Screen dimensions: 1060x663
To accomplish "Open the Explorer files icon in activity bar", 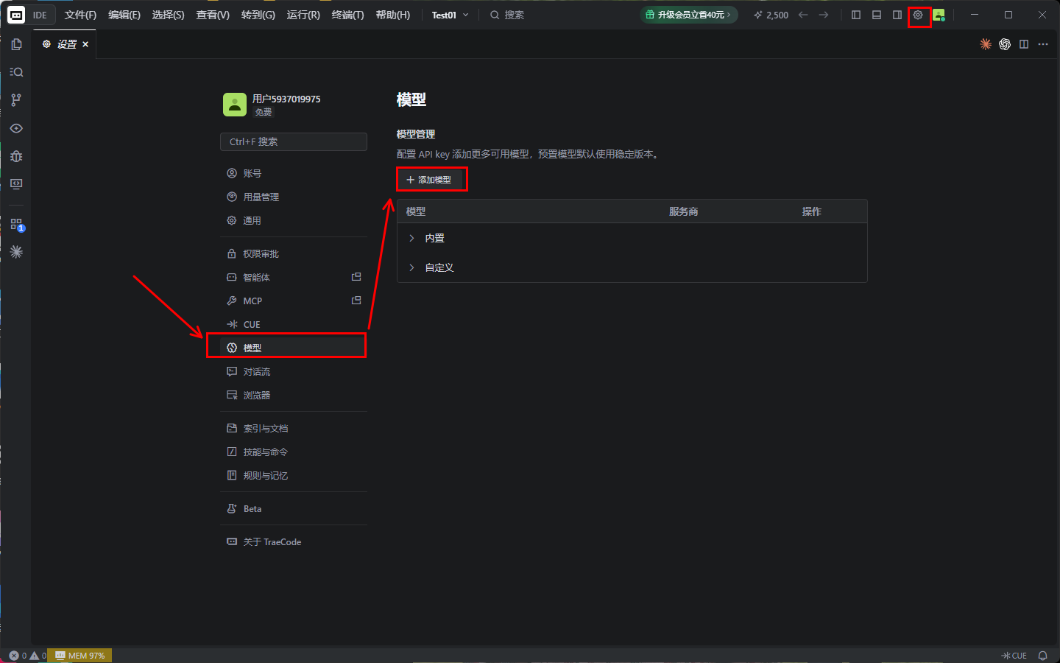I will coord(16,44).
